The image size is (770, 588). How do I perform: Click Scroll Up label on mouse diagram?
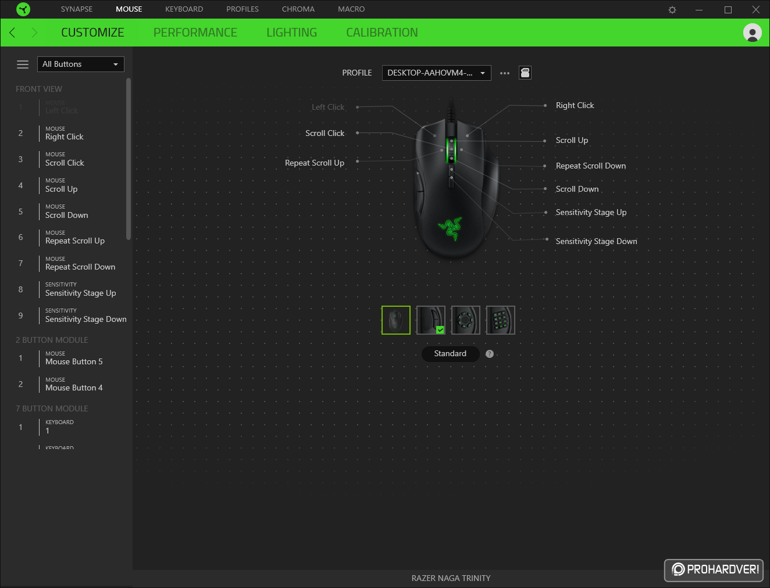tap(572, 141)
